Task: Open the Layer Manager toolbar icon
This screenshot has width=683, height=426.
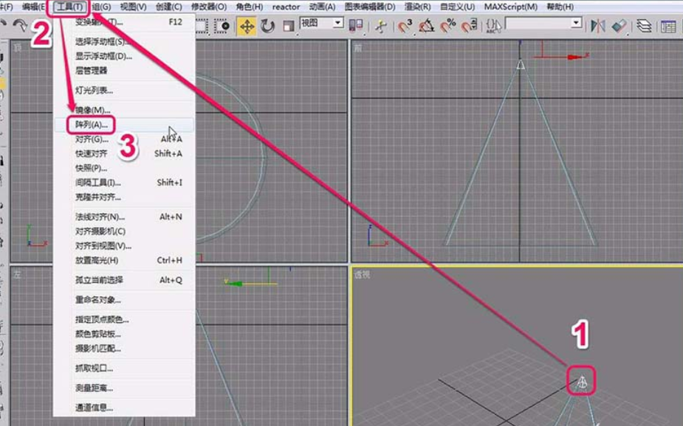Action: coord(645,27)
